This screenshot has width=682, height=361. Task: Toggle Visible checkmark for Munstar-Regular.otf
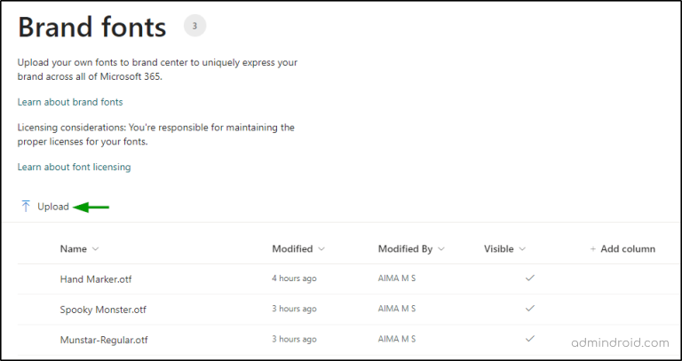coord(530,338)
